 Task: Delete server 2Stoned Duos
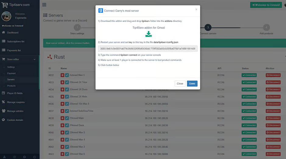point(62,125)
